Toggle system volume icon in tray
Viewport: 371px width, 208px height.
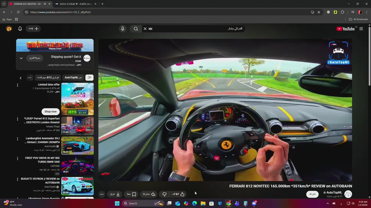tap(353, 203)
